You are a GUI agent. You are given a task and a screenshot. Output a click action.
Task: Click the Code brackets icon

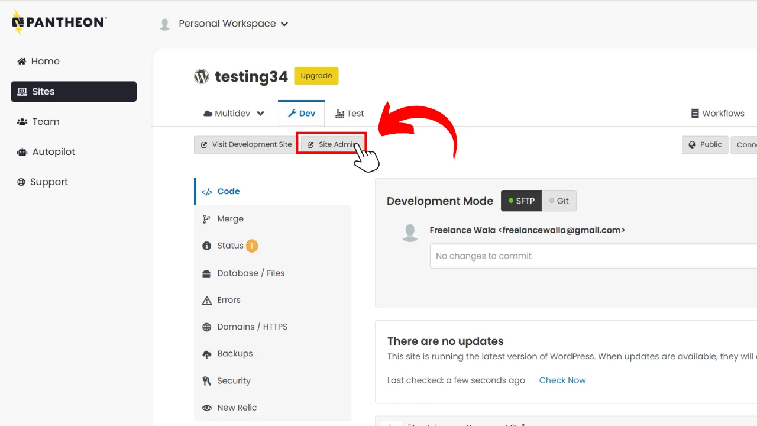click(206, 192)
